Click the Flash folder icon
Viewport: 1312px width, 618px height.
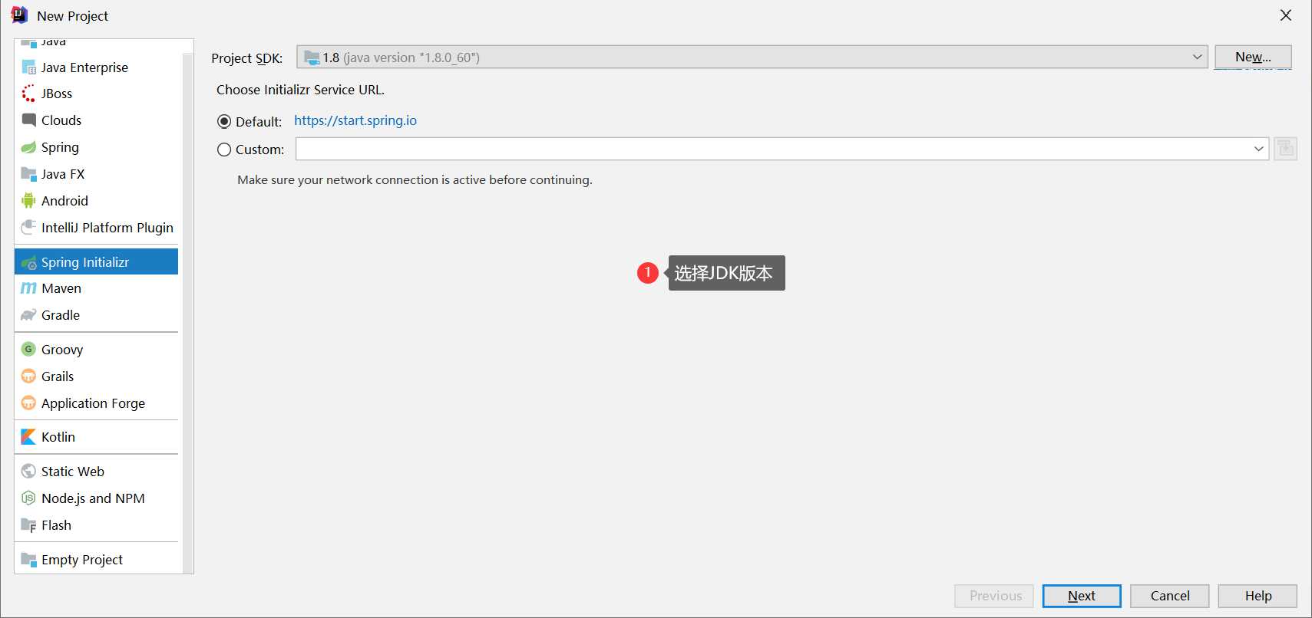(x=28, y=524)
